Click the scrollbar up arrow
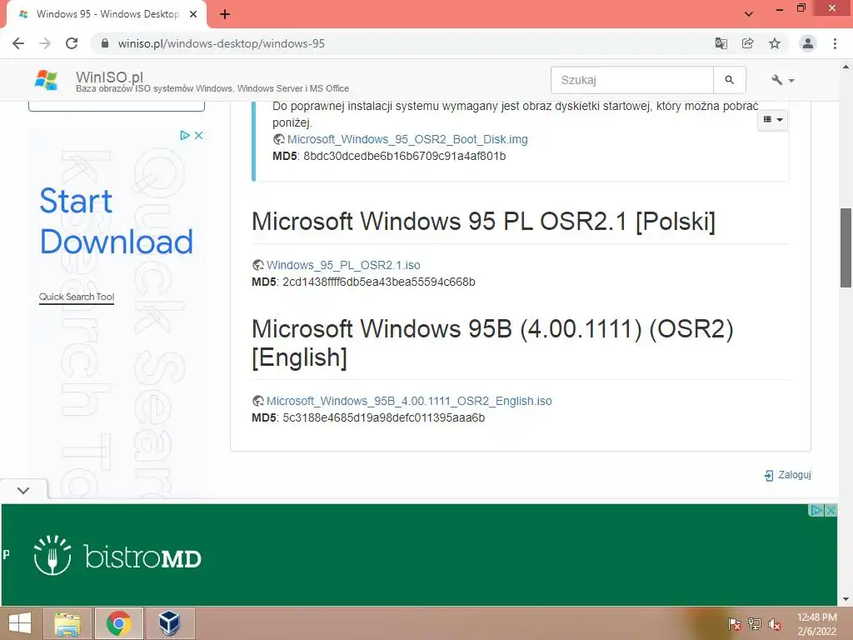 point(846,67)
